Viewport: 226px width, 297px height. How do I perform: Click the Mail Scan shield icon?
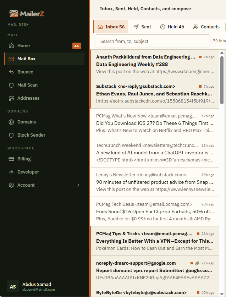pyautogui.click(x=11, y=85)
